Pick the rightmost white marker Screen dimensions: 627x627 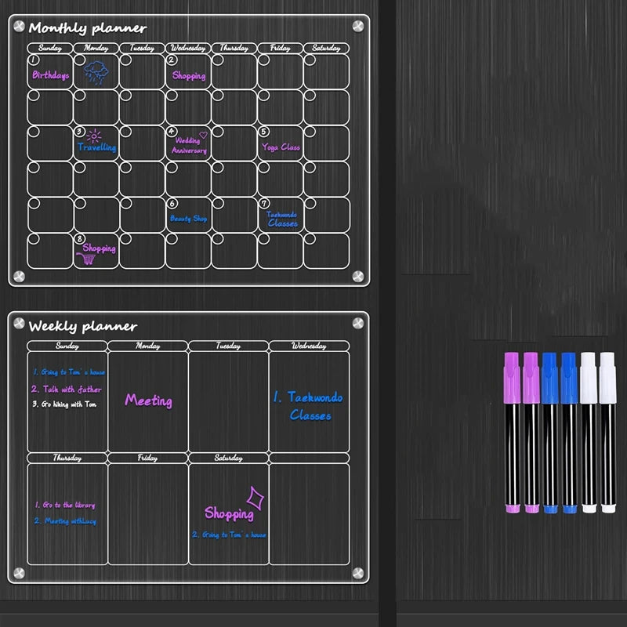(607, 432)
